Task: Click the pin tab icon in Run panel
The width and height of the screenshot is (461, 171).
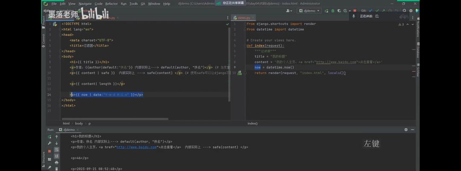Action: click(50, 168)
